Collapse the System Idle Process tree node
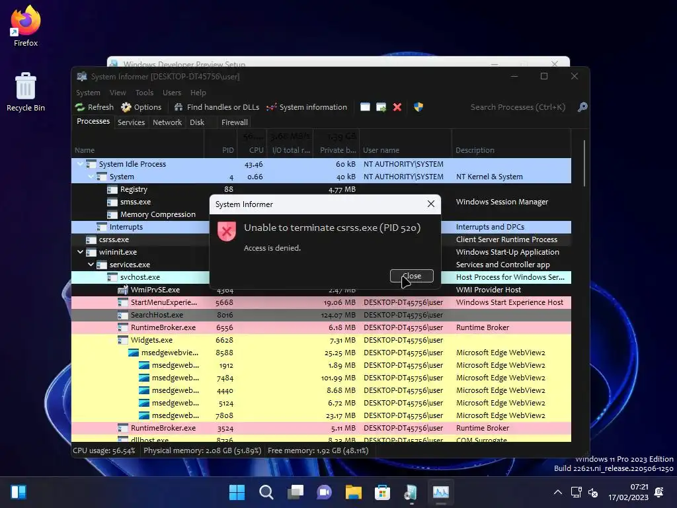677x508 pixels. pyautogui.click(x=80, y=164)
